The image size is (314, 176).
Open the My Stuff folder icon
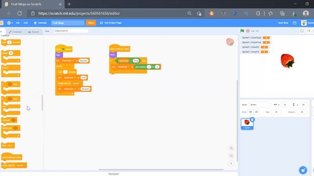294,23
